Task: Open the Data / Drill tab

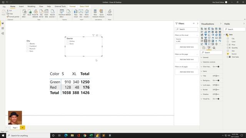Action: 84,7
